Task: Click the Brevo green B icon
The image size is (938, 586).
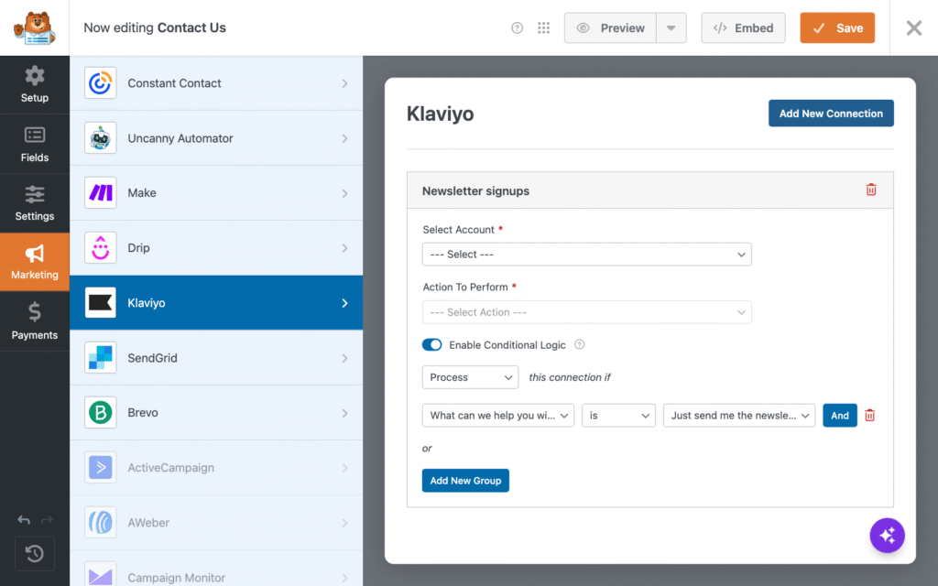Action: (101, 413)
